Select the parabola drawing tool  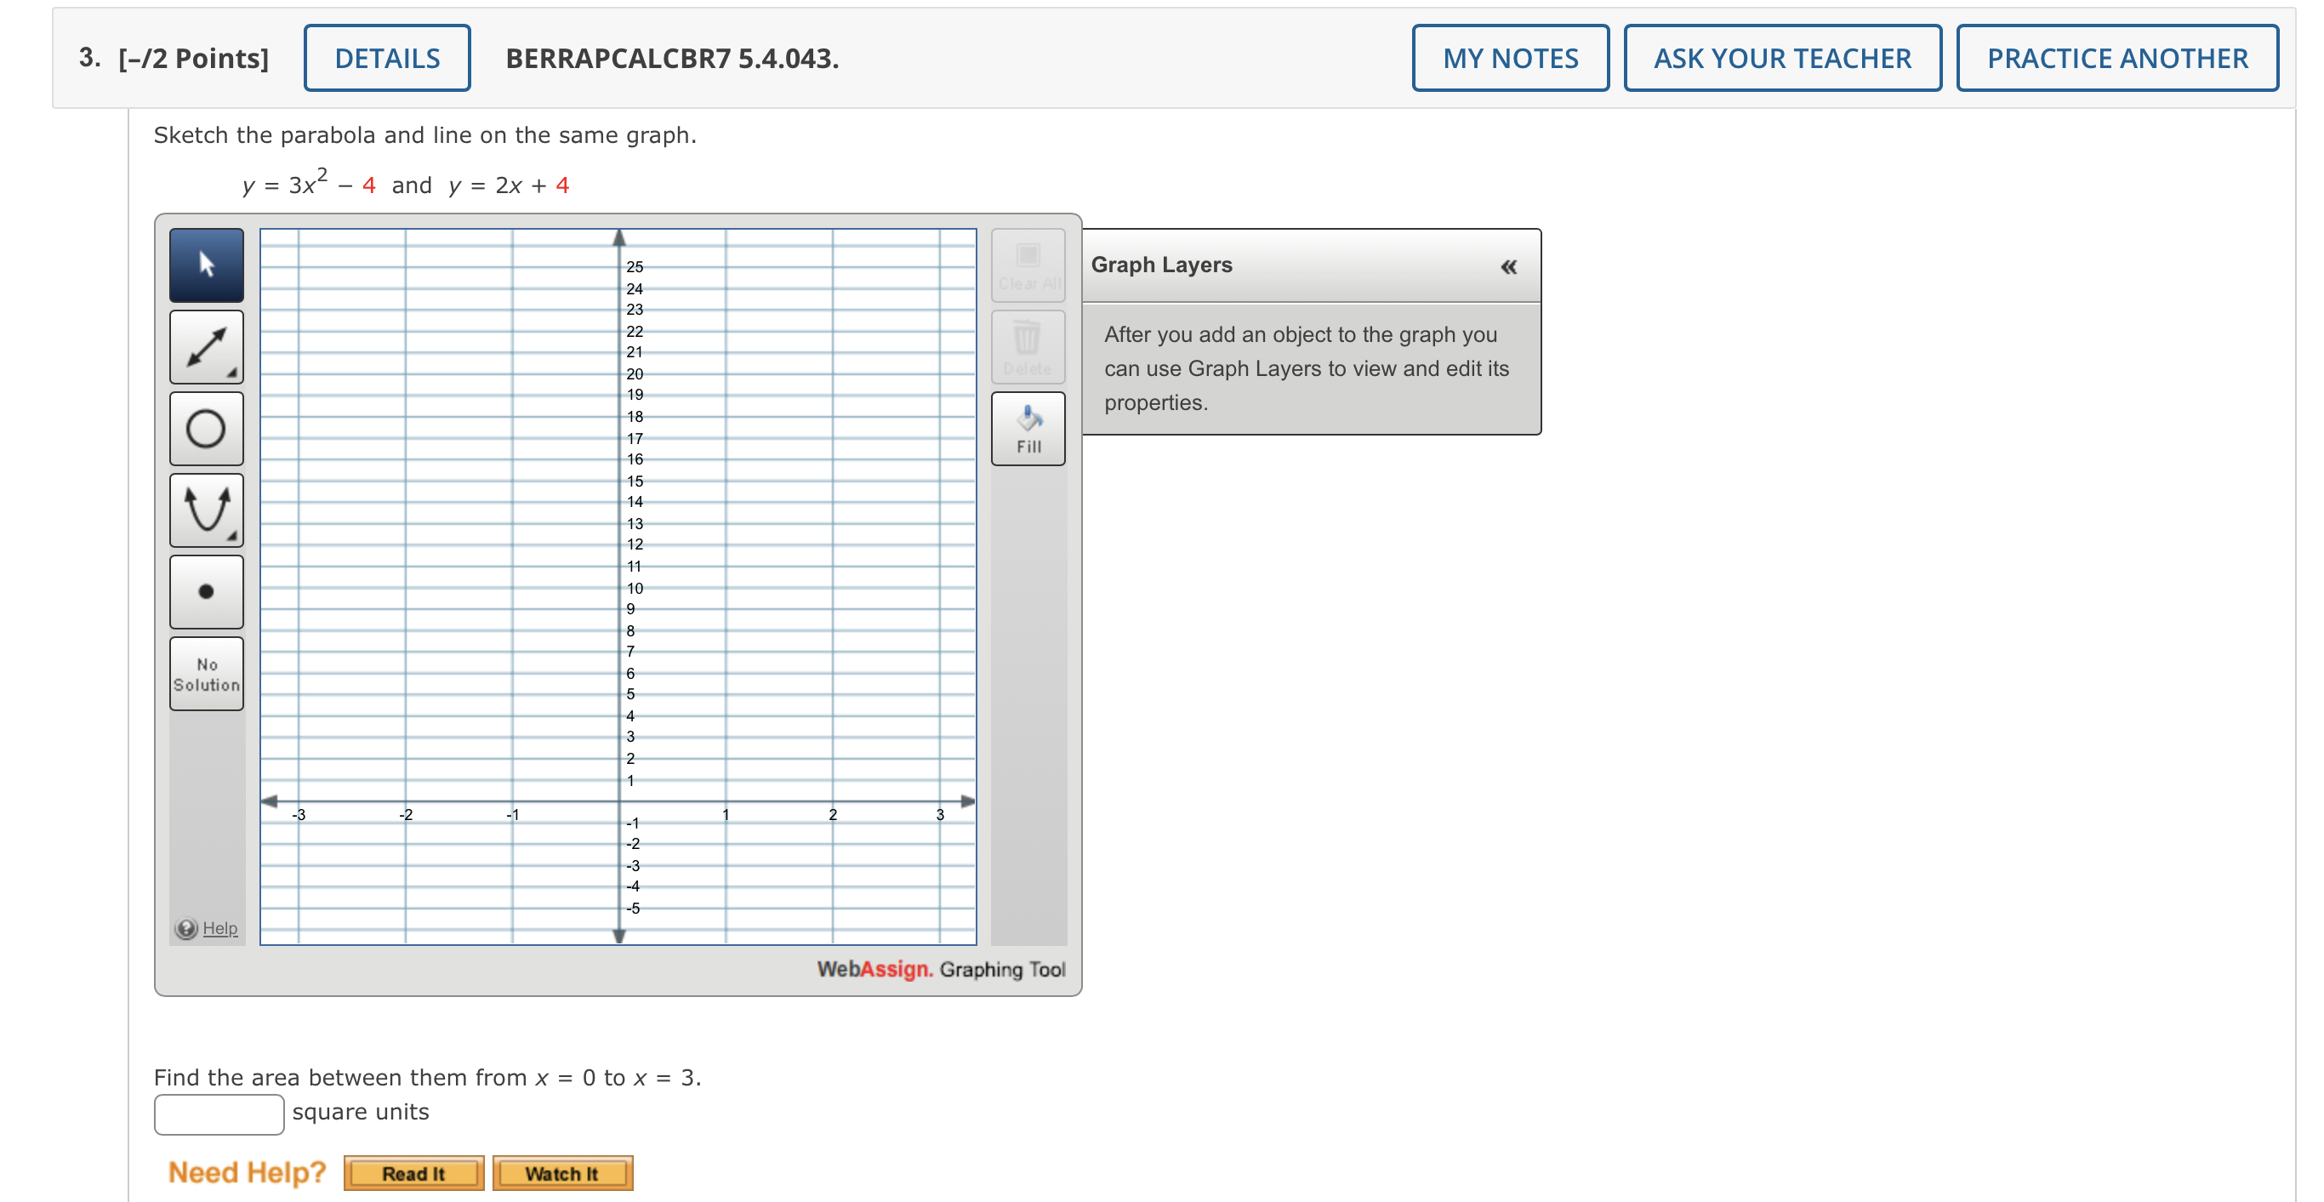click(206, 510)
